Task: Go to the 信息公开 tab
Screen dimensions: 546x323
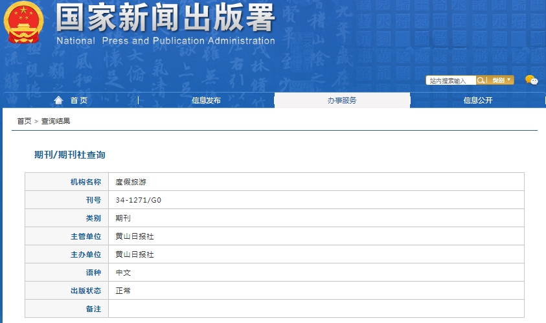Action: [x=478, y=100]
